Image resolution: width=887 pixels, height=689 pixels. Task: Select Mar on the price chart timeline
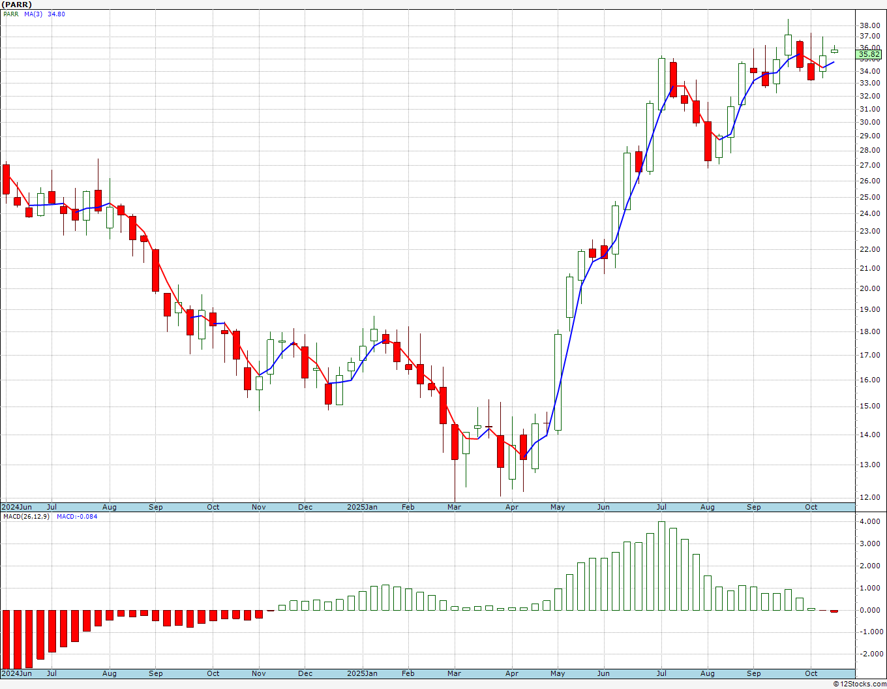click(x=454, y=507)
